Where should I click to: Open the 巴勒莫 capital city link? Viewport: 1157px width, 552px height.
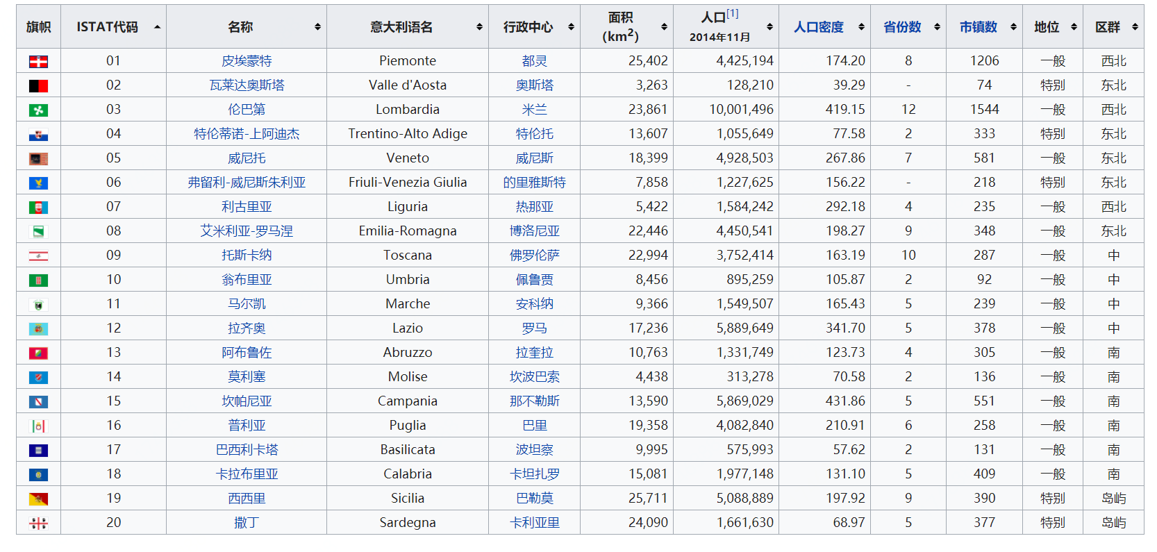click(x=534, y=499)
